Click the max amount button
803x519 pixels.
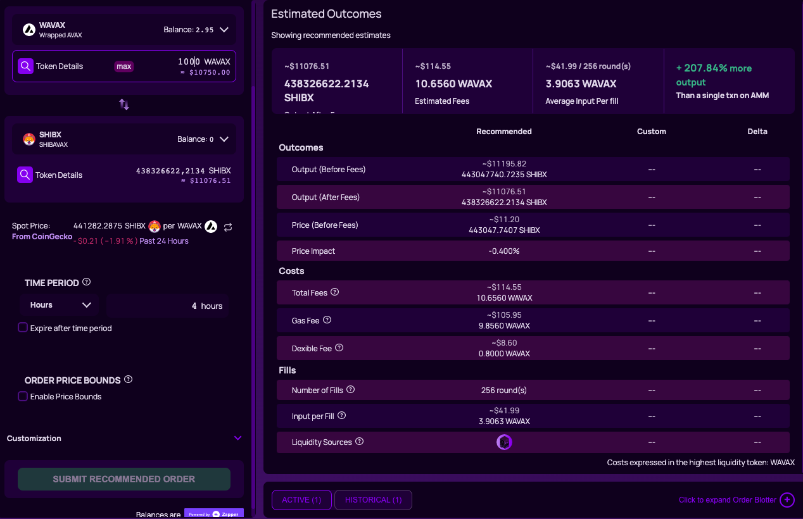[124, 66]
